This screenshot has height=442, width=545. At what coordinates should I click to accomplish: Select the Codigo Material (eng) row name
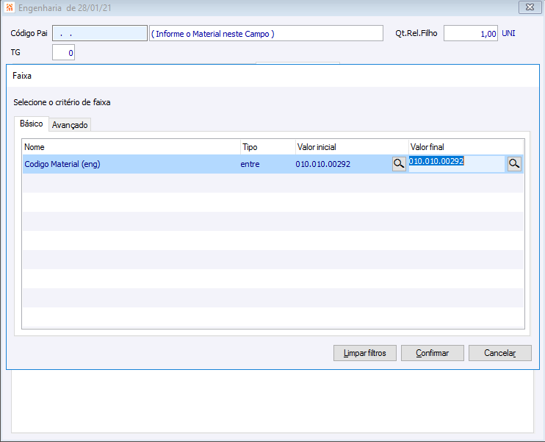pyautogui.click(x=62, y=164)
